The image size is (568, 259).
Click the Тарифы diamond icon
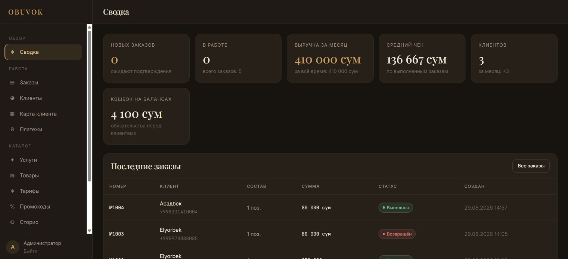click(12, 191)
